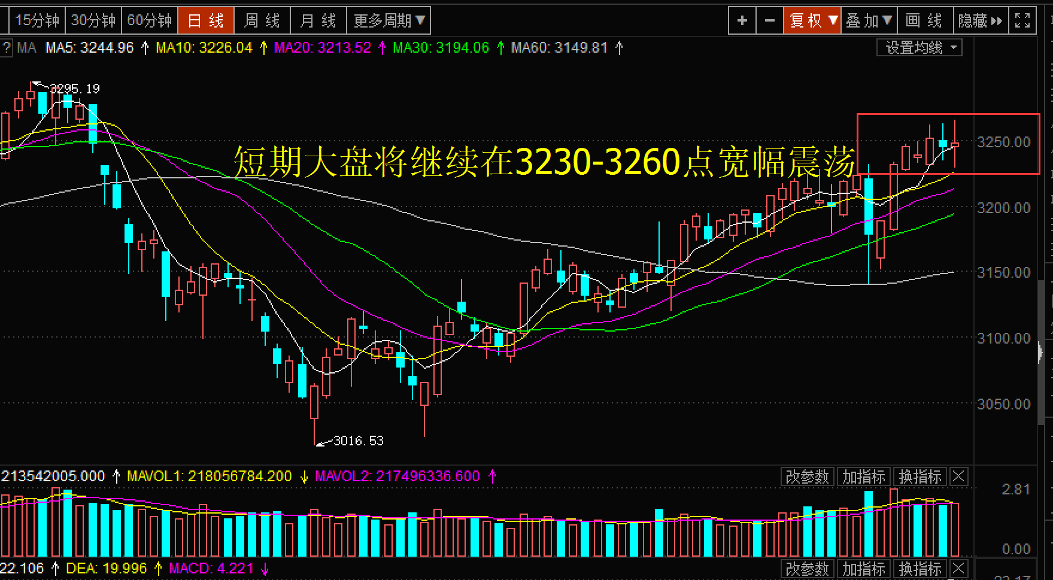Click the MA10: 3226.04 value
1053x580 pixels.
point(204,48)
